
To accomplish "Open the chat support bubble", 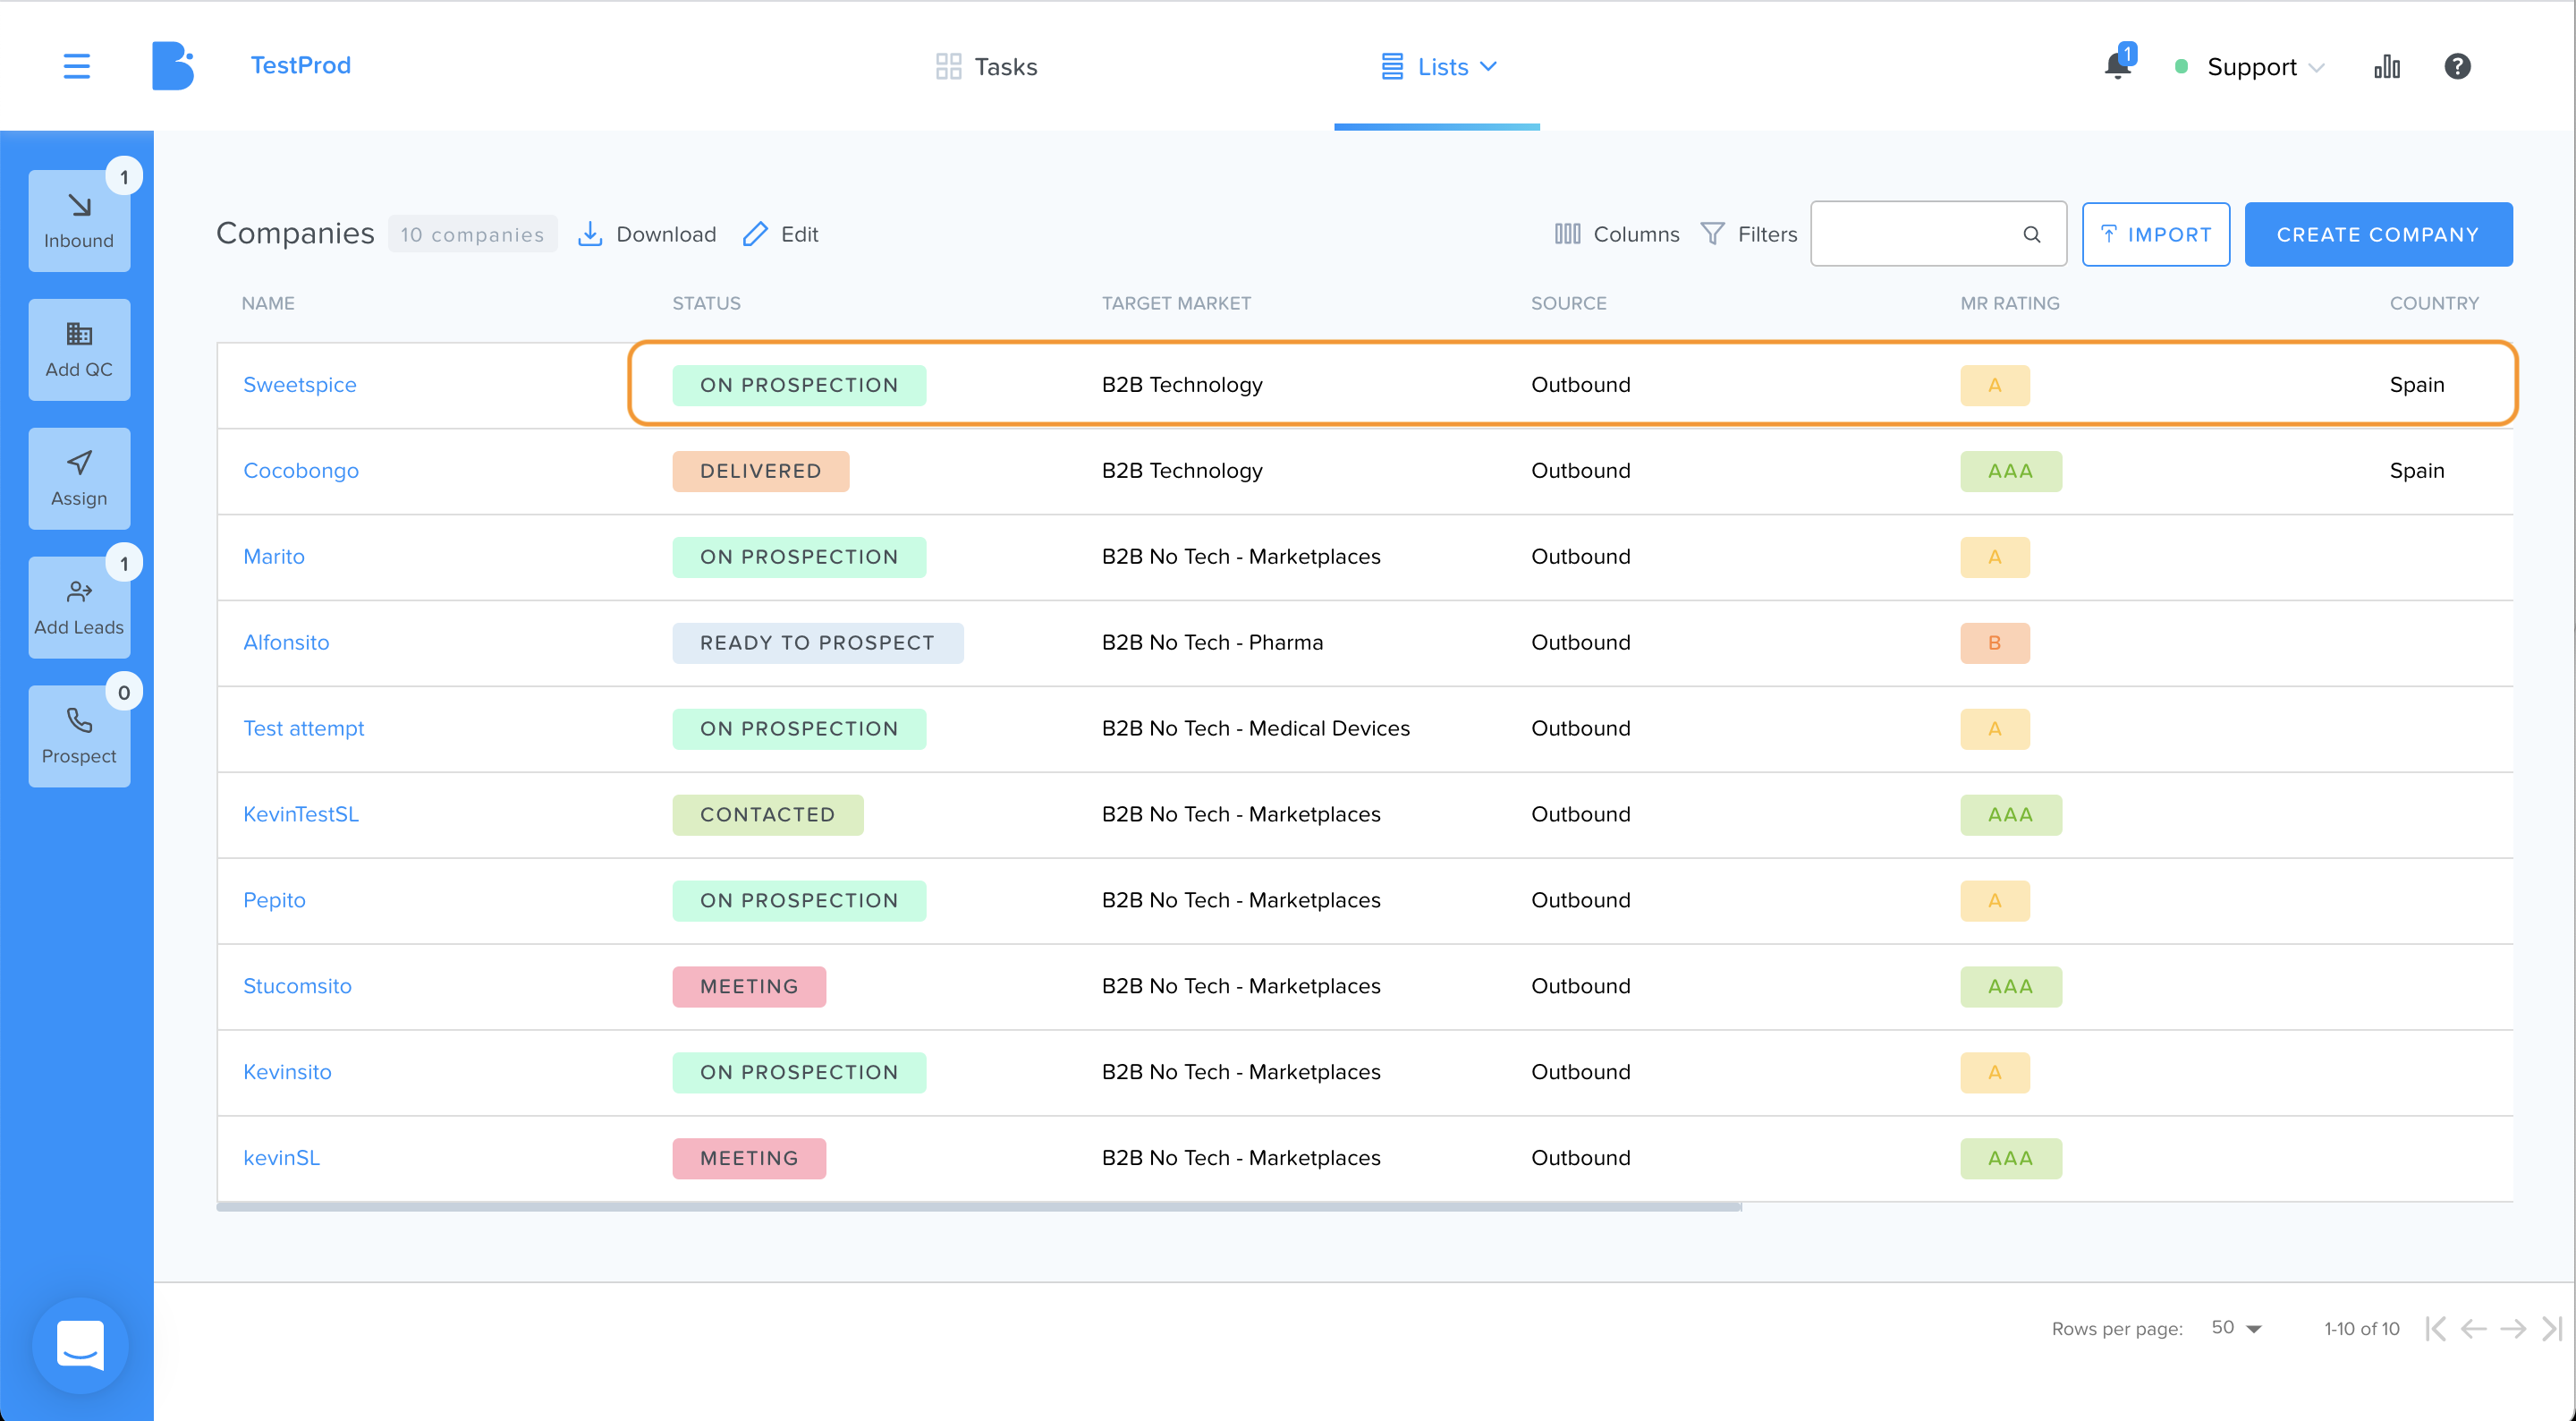I will pyautogui.click(x=80, y=1345).
